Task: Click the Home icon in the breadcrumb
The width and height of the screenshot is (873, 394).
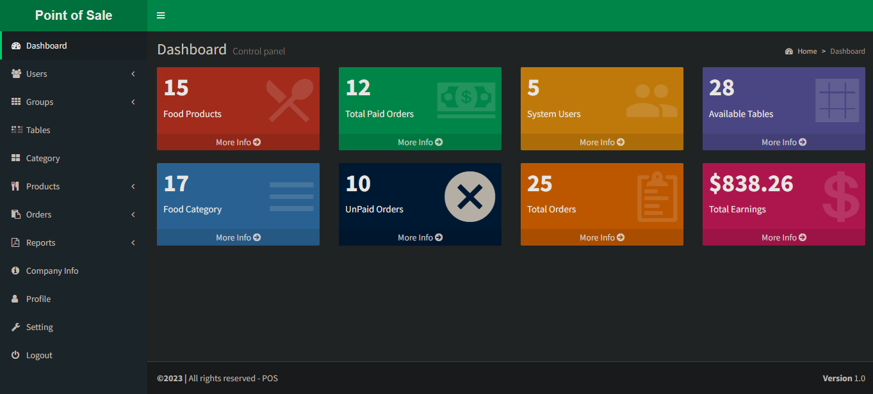Action: click(789, 51)
